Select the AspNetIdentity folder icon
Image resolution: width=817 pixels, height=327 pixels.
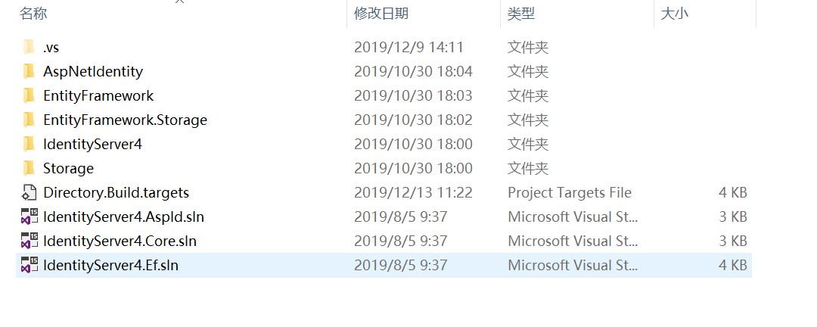point(29,72)
